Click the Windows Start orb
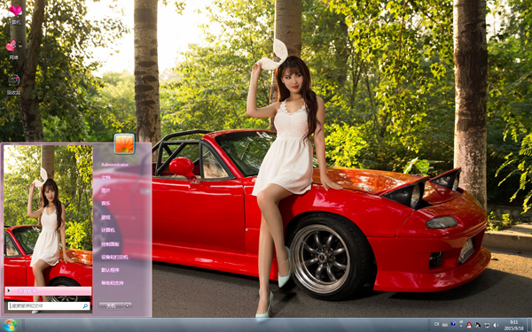This screenshot has width=532, height=332. tap(10, 325)
